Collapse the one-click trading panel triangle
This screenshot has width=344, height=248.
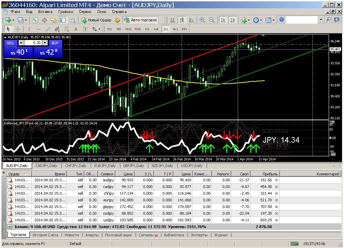pos(5,37)
